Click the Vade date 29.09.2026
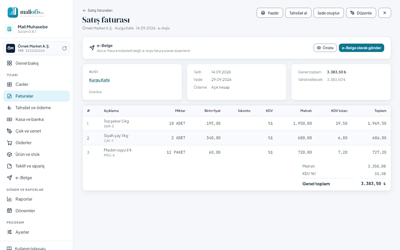Screen dimensions: 400x250 pyautogui.click(x=221, y=79)
